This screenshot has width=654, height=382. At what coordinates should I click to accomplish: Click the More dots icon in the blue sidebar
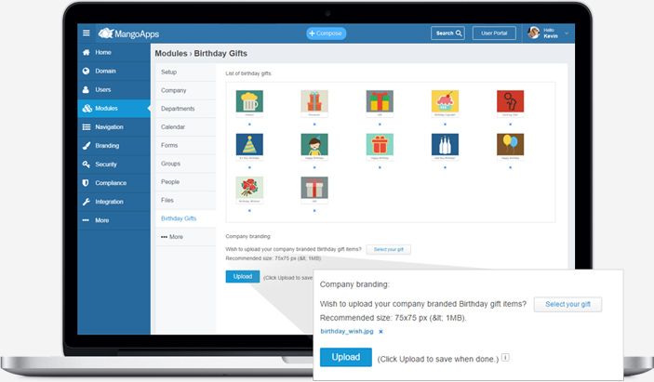(x=86, y=220)
